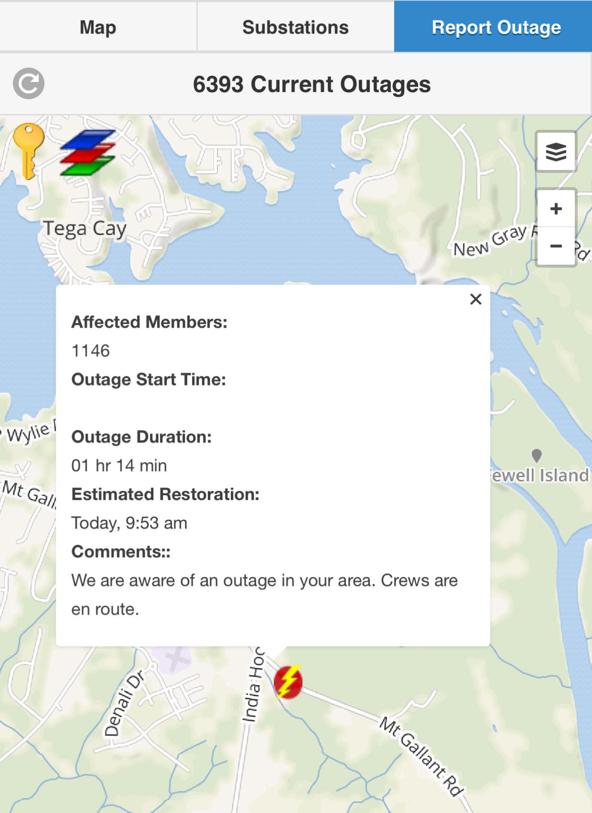
Task: Open the gold key legend icon
Action: tap(28, 149)
